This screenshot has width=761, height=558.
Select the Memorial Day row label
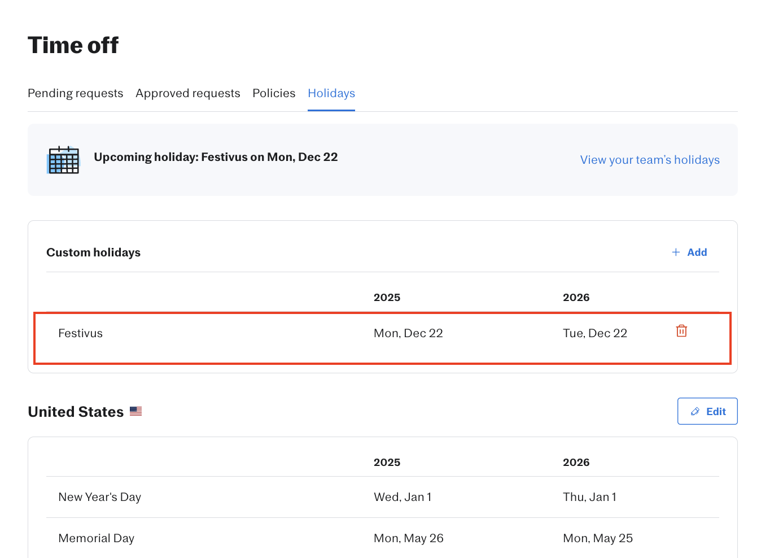(97, 538)
